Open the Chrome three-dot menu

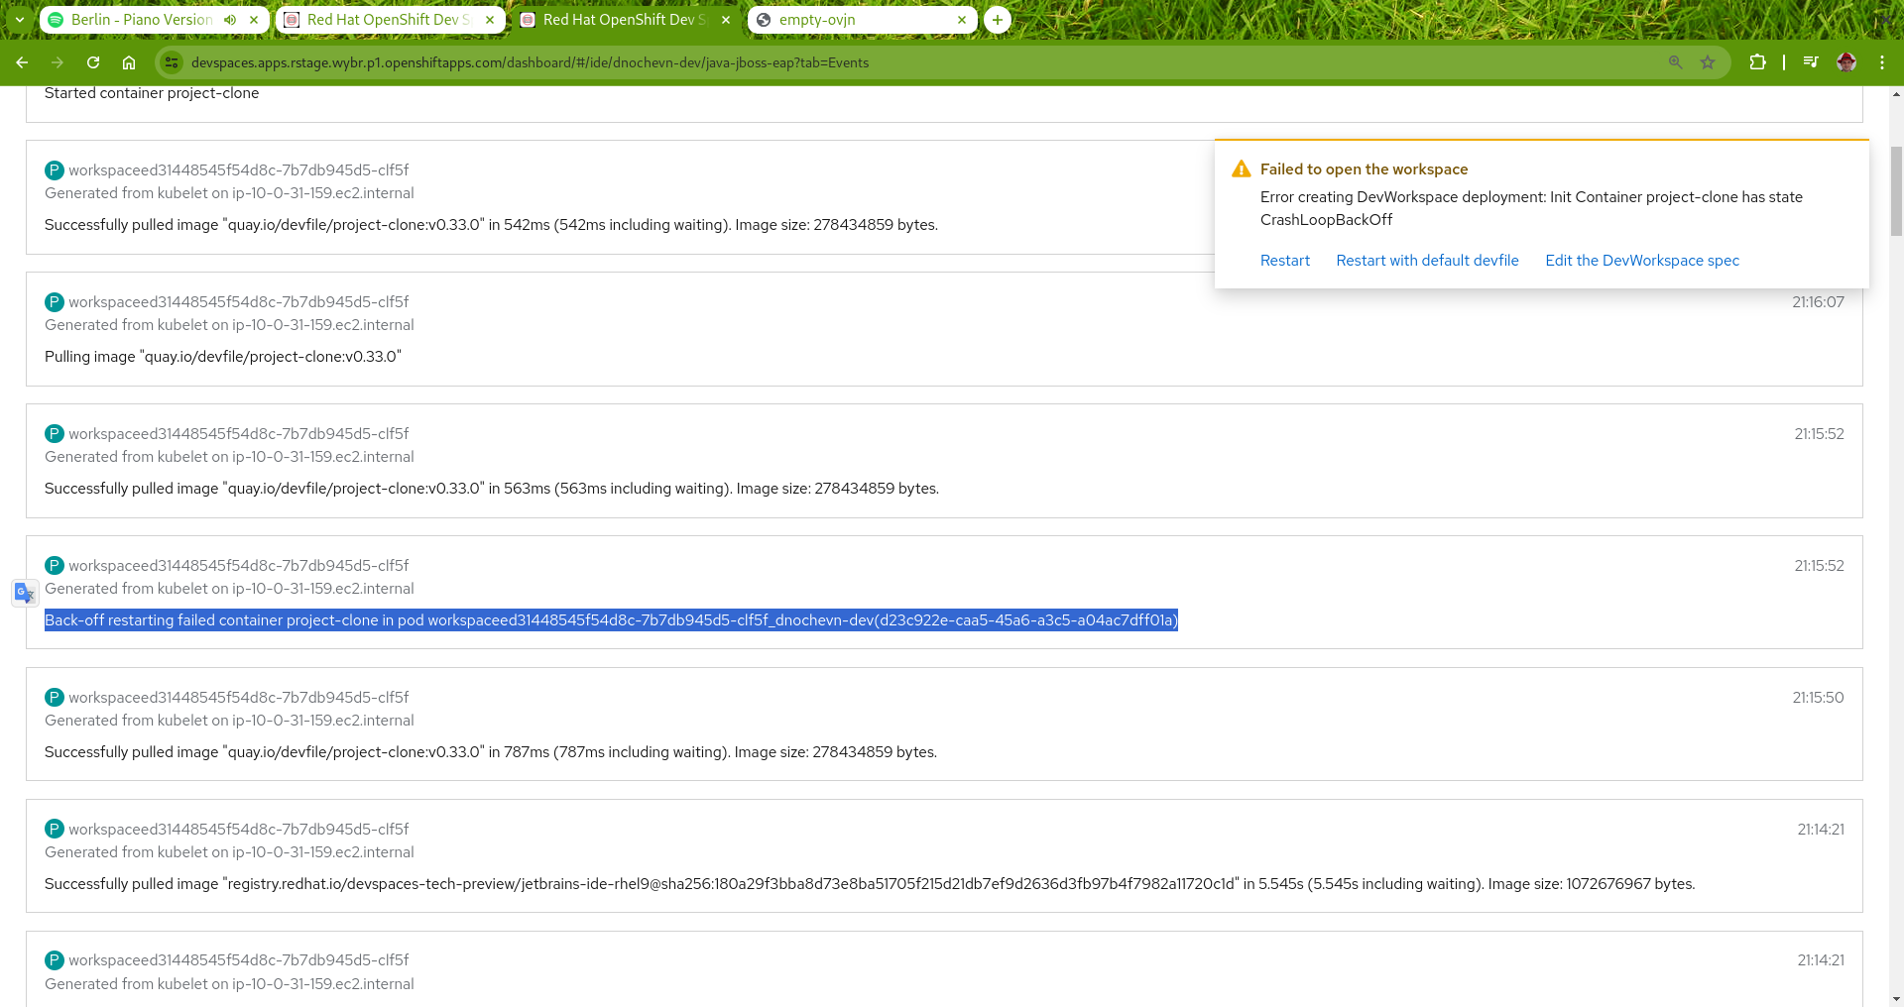(1882, 62)
